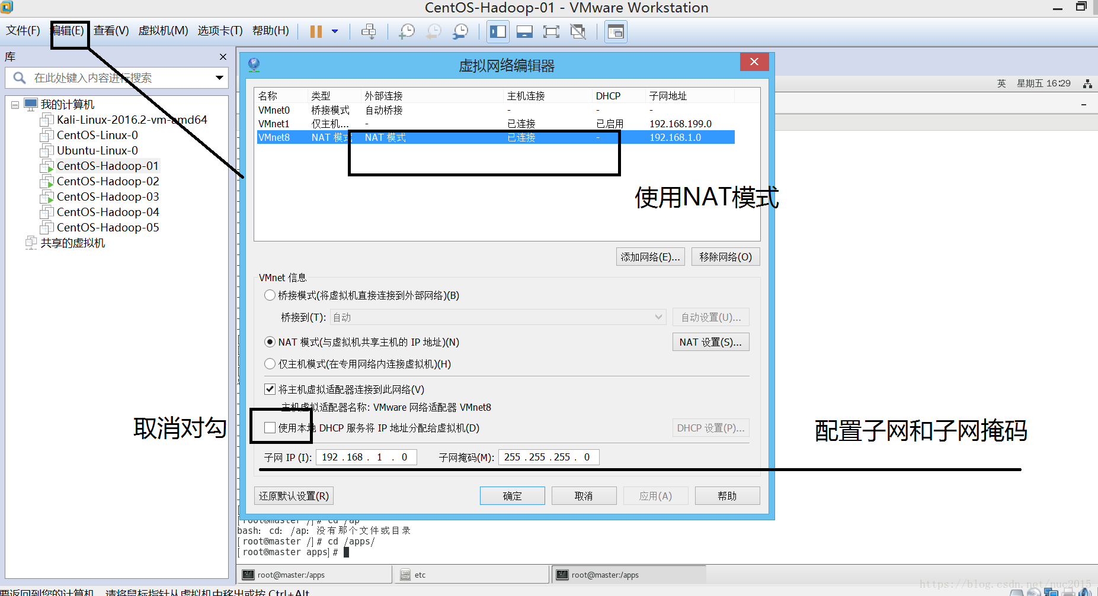This screenshot has height=596, width=1098.
Task: Click the DHCP 设置(P)... button
Action: [710, 428]
